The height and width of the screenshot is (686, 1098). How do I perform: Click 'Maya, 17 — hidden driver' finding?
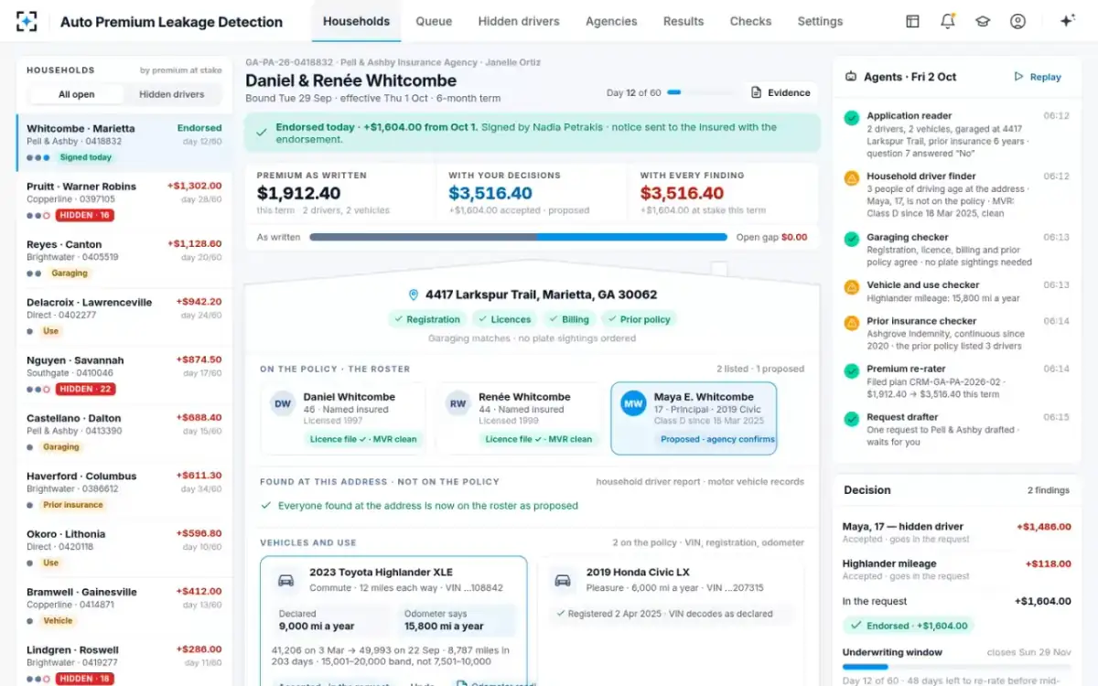(x=957, y=532)
